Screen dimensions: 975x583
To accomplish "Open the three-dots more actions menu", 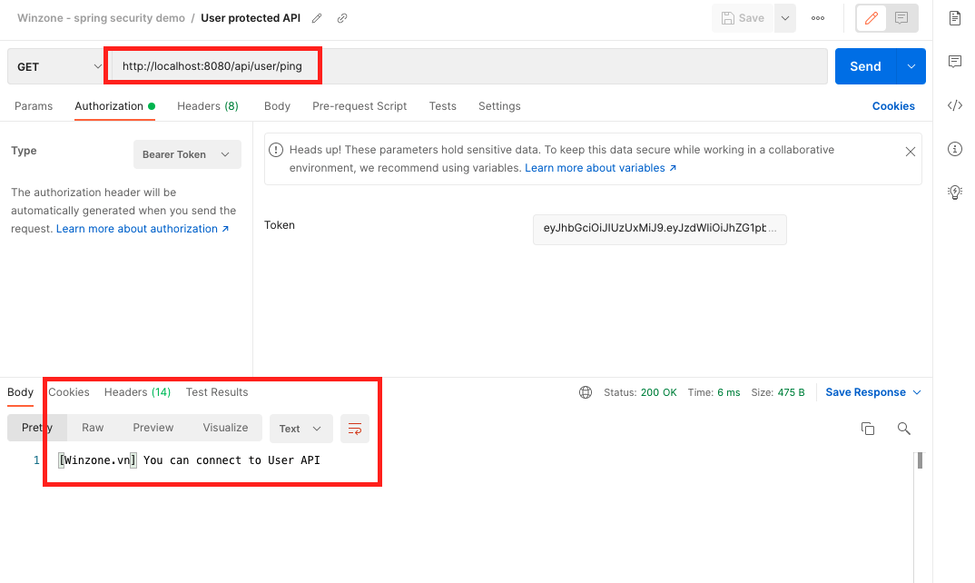I will point(818,18).
